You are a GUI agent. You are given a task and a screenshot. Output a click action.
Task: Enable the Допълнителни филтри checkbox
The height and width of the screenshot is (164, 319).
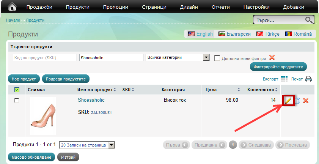(217, 58)
